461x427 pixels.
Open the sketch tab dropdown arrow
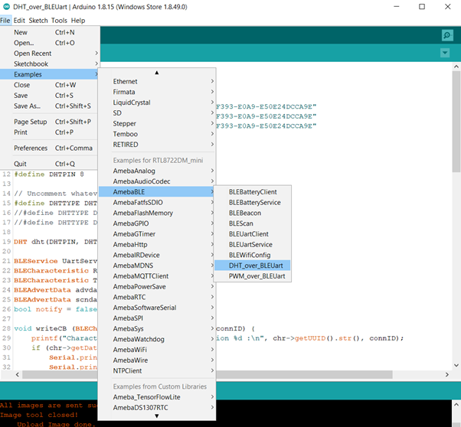tap(445, 53)
